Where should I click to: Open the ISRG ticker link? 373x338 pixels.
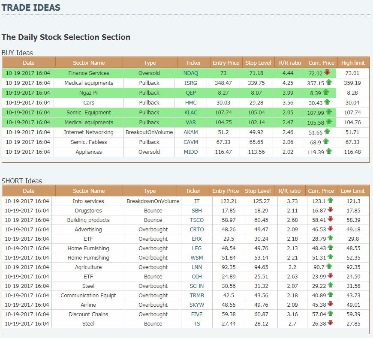[x=191, y=83]
